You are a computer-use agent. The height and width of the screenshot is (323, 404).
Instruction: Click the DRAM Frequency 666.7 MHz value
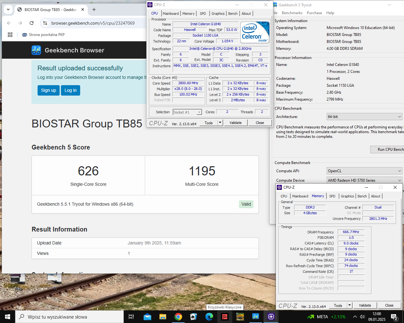click(x=351, y=232)
